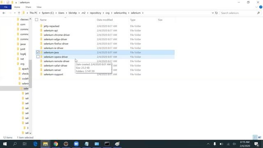Open the Share ribbon tab

coord(28,7)
